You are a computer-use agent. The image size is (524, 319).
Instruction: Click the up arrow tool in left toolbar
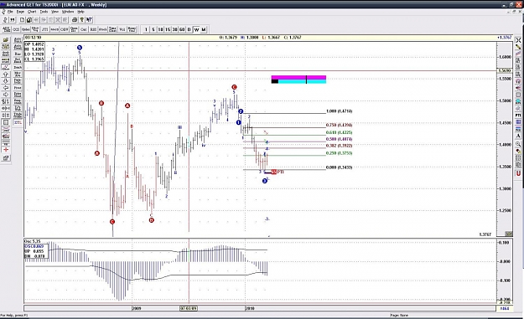[6, 75]
